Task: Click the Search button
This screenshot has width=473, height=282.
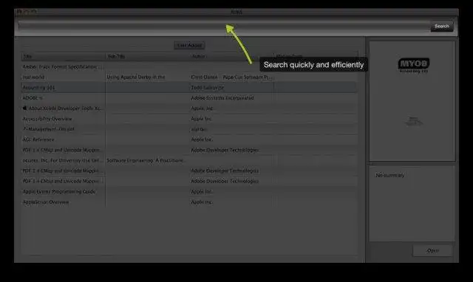Action: coord(442,27)
